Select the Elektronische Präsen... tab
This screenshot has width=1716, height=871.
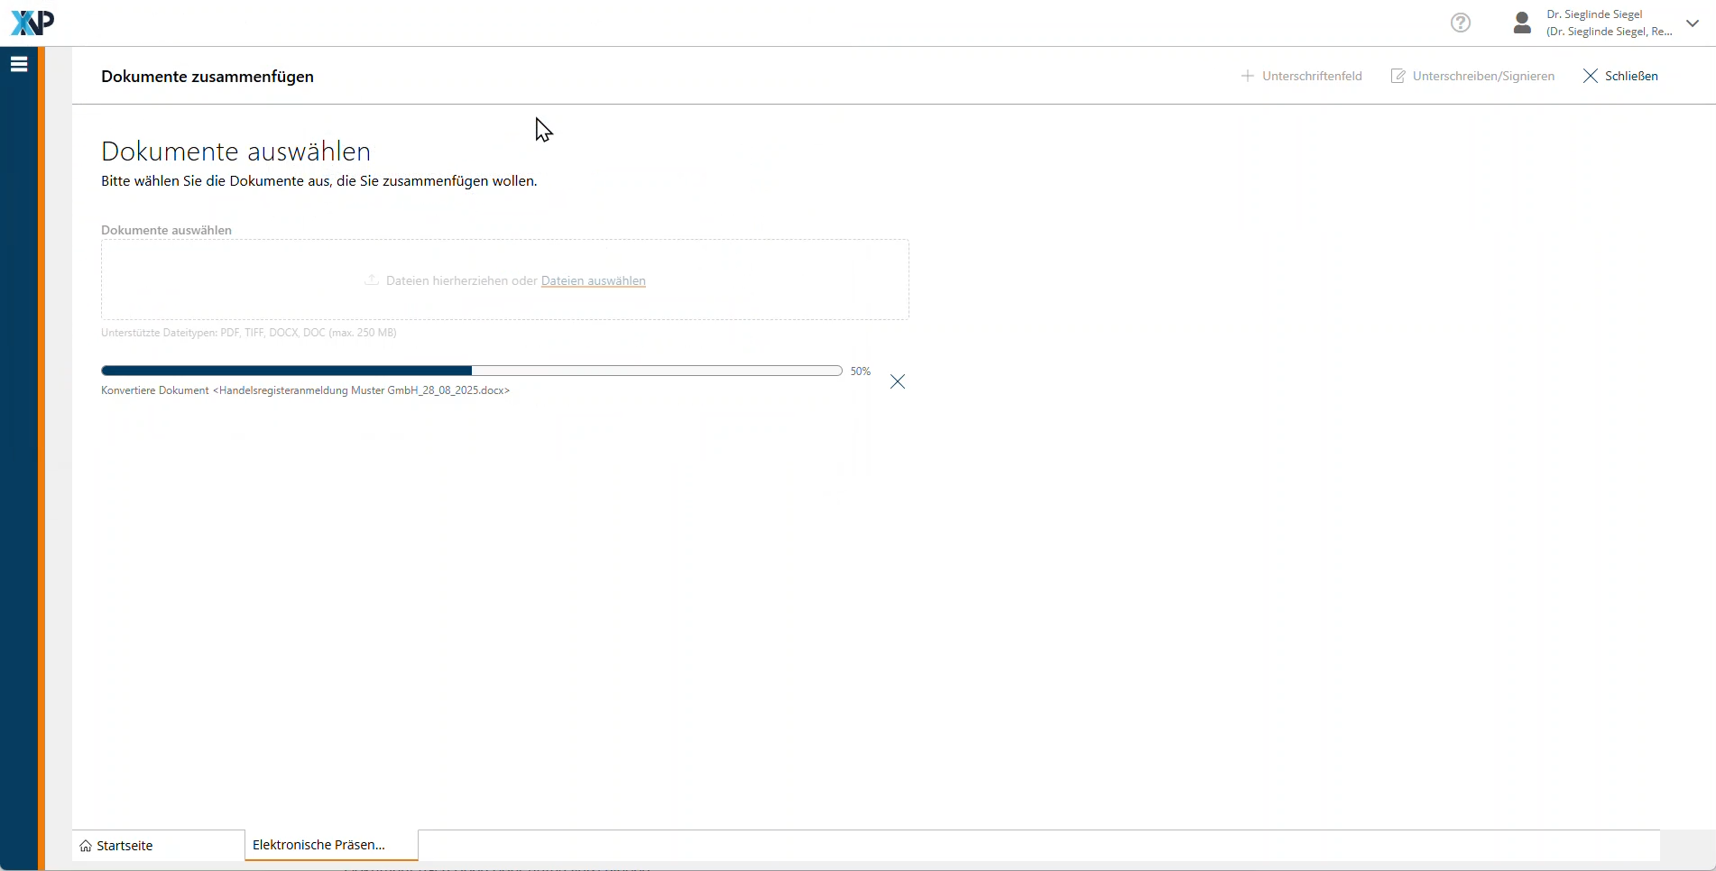[318, 845]
